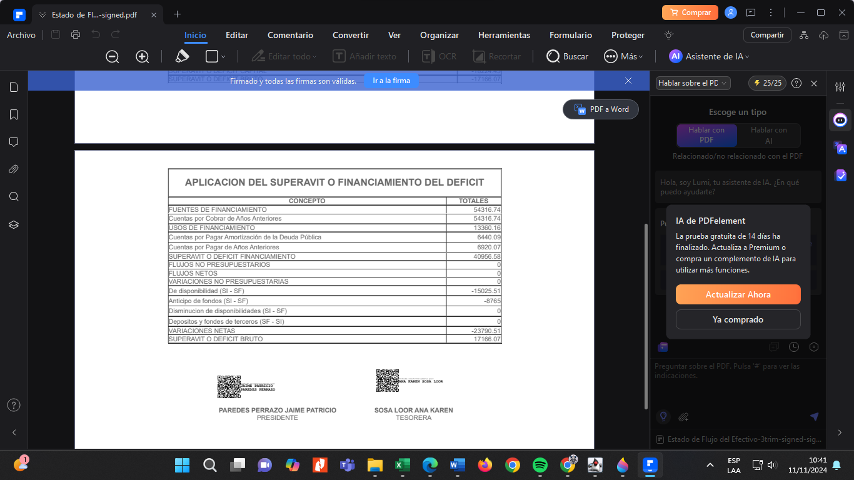Click Ir a la firma button
The height and width of the screenshot is (480, 854).
point(391,81)
